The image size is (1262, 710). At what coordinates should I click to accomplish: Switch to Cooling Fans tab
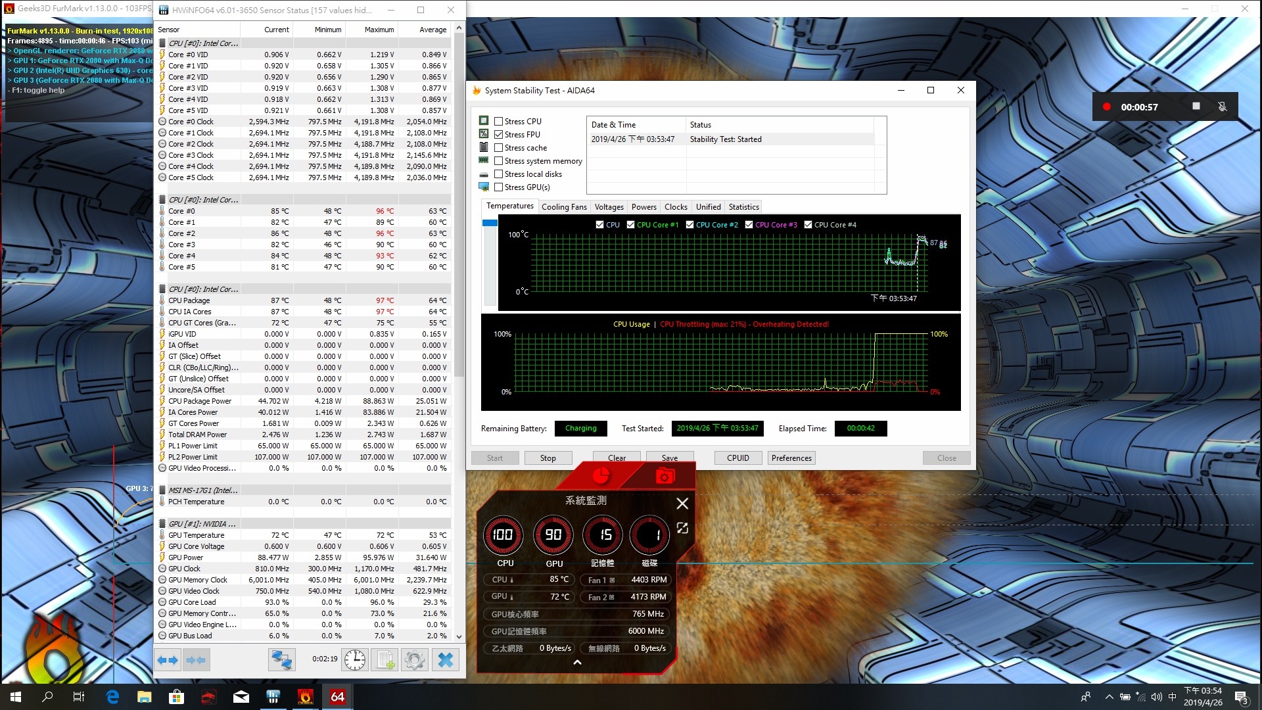564,207
